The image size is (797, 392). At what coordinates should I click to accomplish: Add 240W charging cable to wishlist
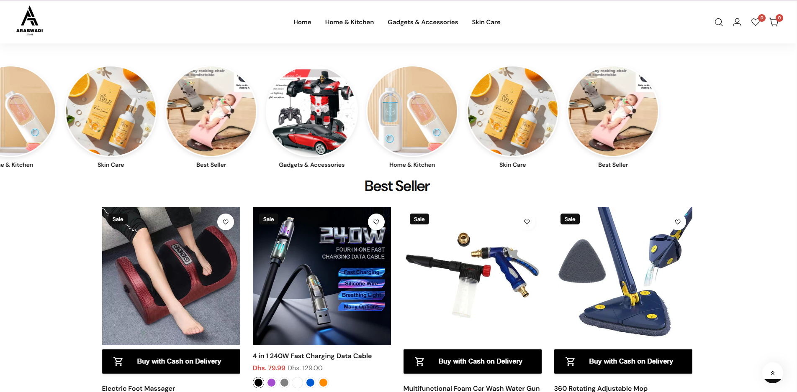coord(376,222)
